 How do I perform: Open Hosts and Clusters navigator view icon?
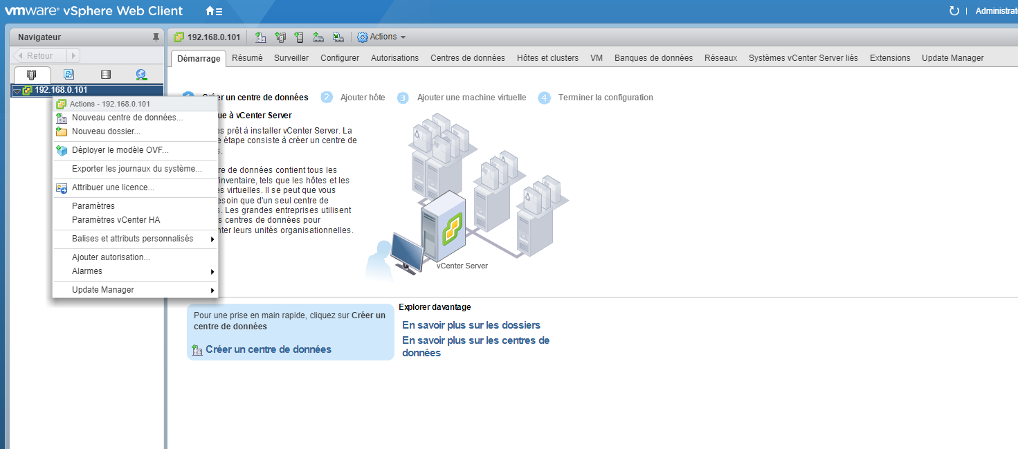tap(31, 75)
